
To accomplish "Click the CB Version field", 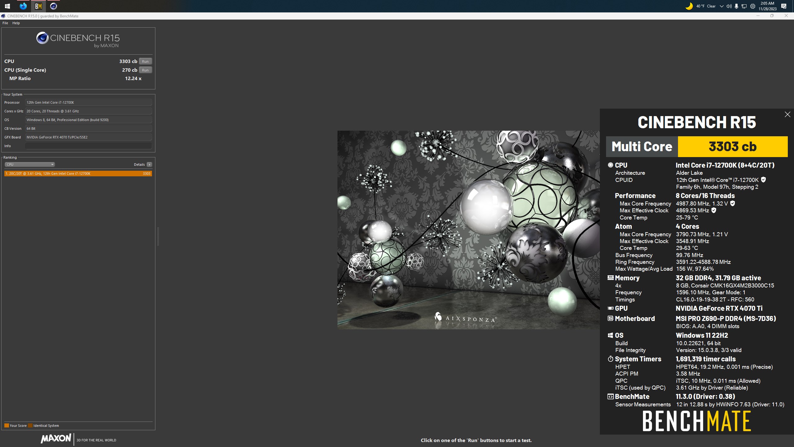I will pyautogui.click(x=88, y=129).
